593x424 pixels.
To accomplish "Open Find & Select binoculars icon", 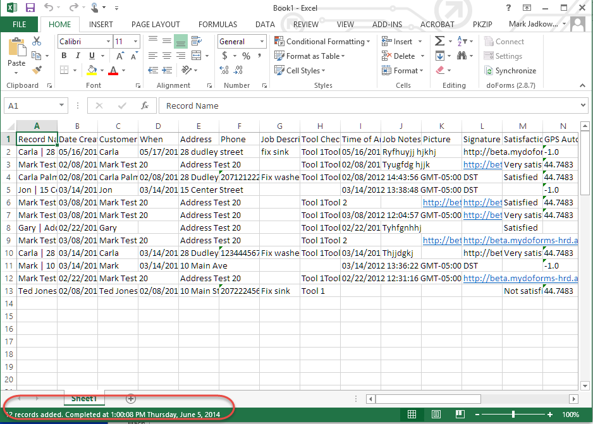I will [x=462, y=56].
